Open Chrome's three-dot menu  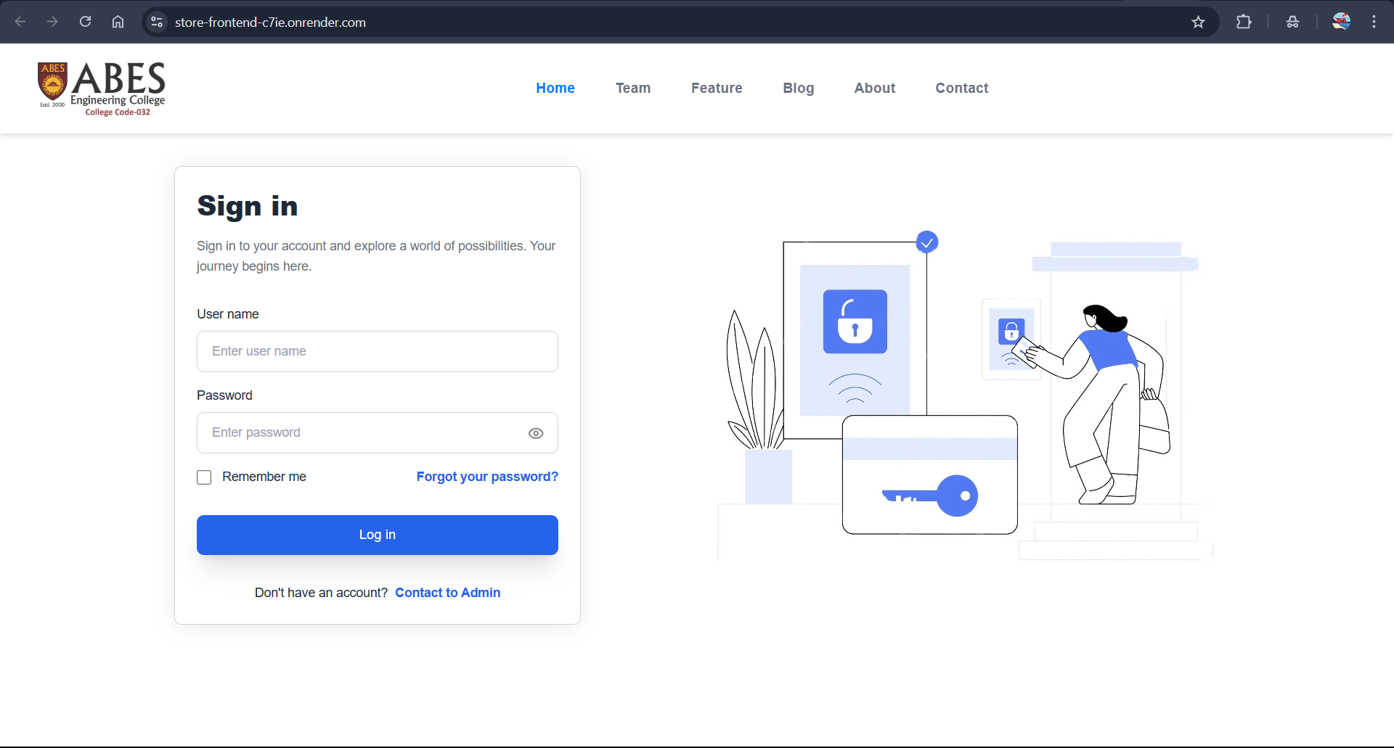1374,22
